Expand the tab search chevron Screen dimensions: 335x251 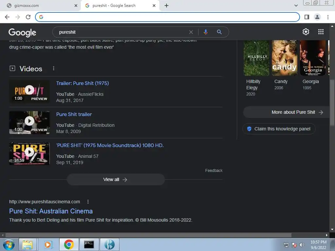click(x=296, y=6)
